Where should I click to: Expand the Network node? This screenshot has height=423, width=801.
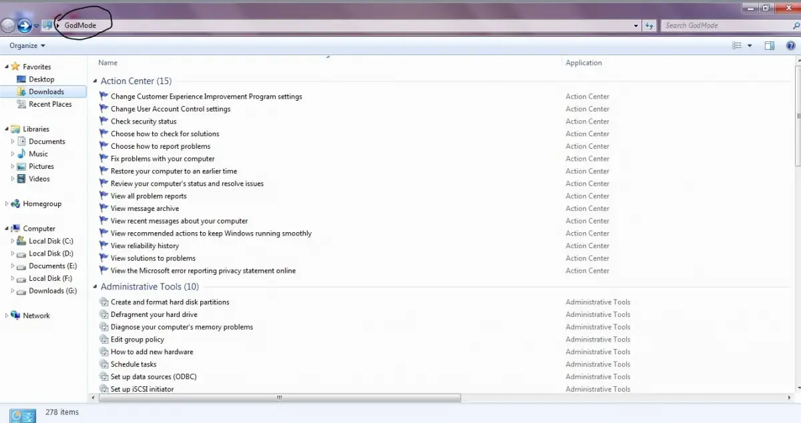point(7,316)
